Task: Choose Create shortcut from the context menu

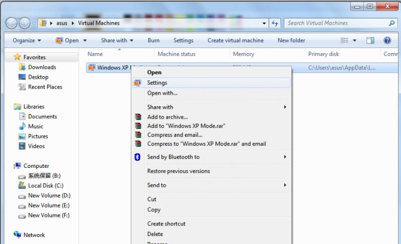Action: click(x=211, y=224)
